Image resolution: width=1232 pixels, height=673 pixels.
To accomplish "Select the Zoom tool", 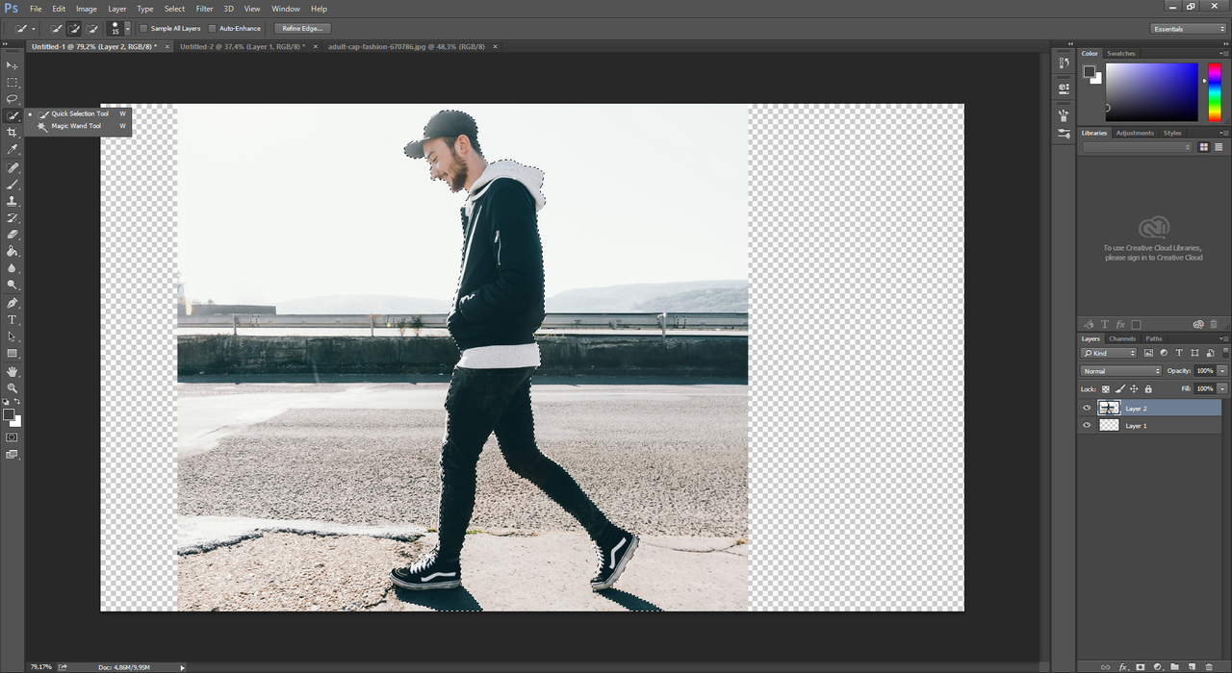I will pyautogui.click(x=13, y=387).
